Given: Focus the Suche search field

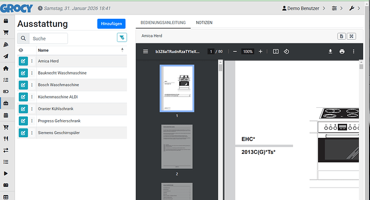Looking at the screenshot, I should (48, 39).
